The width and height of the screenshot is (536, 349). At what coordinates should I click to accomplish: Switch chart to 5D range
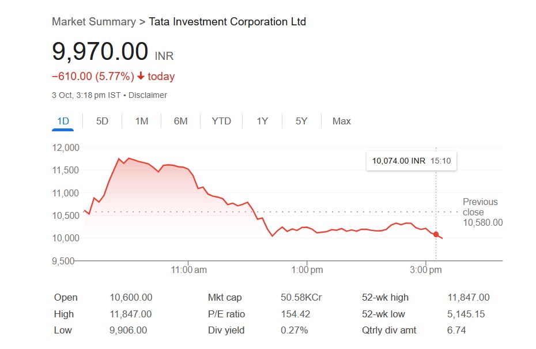pyautogui.click(x=102, y=121)
